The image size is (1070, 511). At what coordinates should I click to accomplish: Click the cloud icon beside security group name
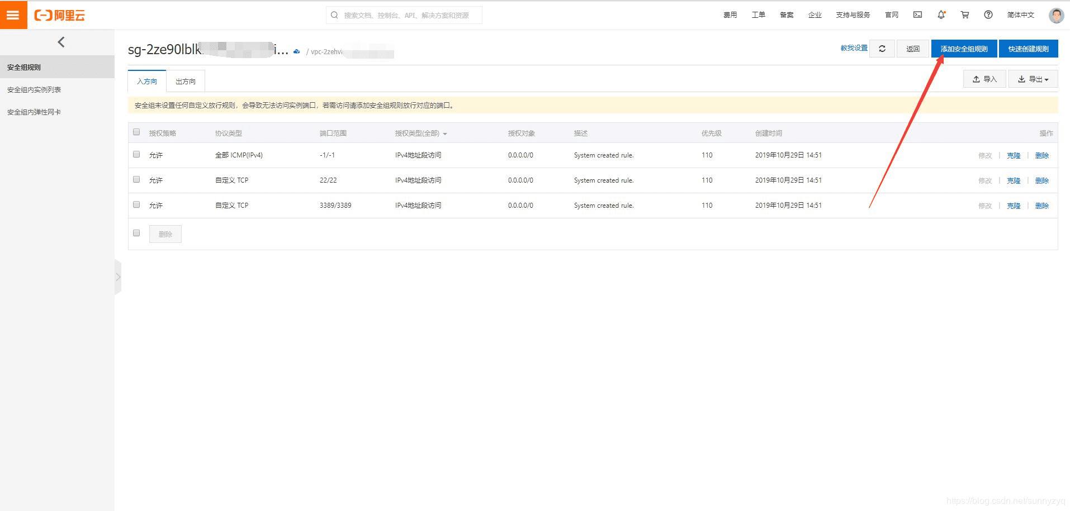297,51
